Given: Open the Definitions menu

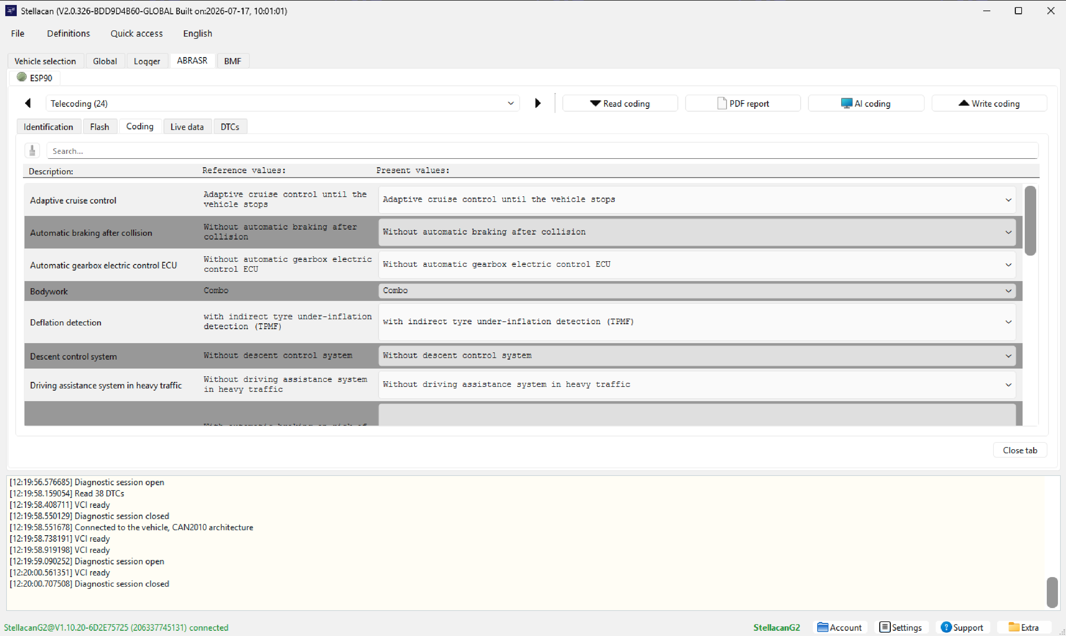Looking at the screenshot, I should 69,34.
